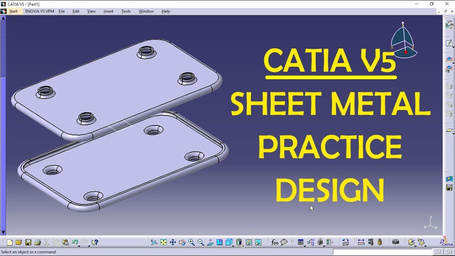Capture image with the camera icon
This screenshot has width=455, height=256.
click(x=396, y=242)
